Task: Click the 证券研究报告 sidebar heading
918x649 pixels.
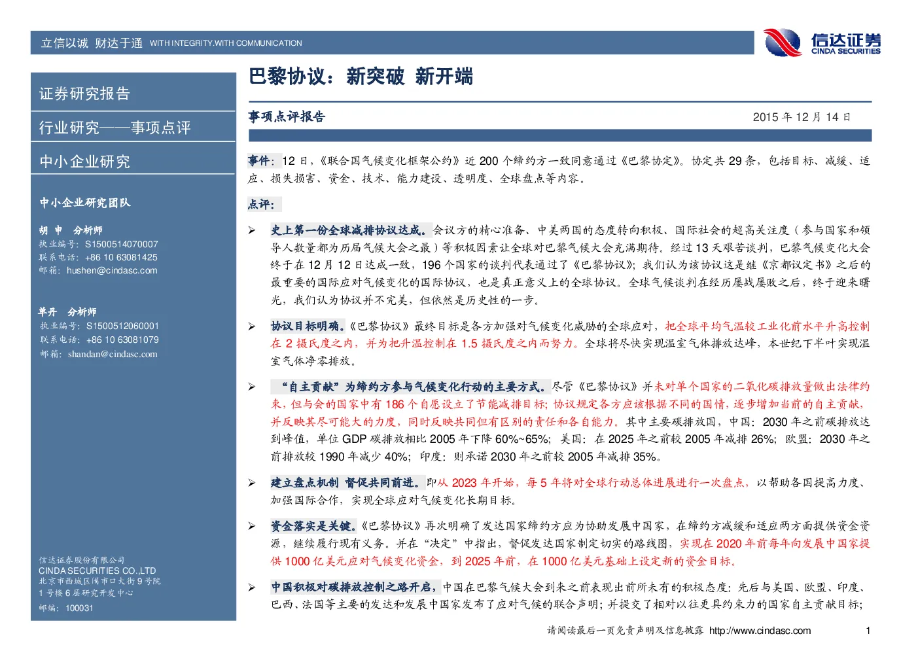Action: click(84, 94)
